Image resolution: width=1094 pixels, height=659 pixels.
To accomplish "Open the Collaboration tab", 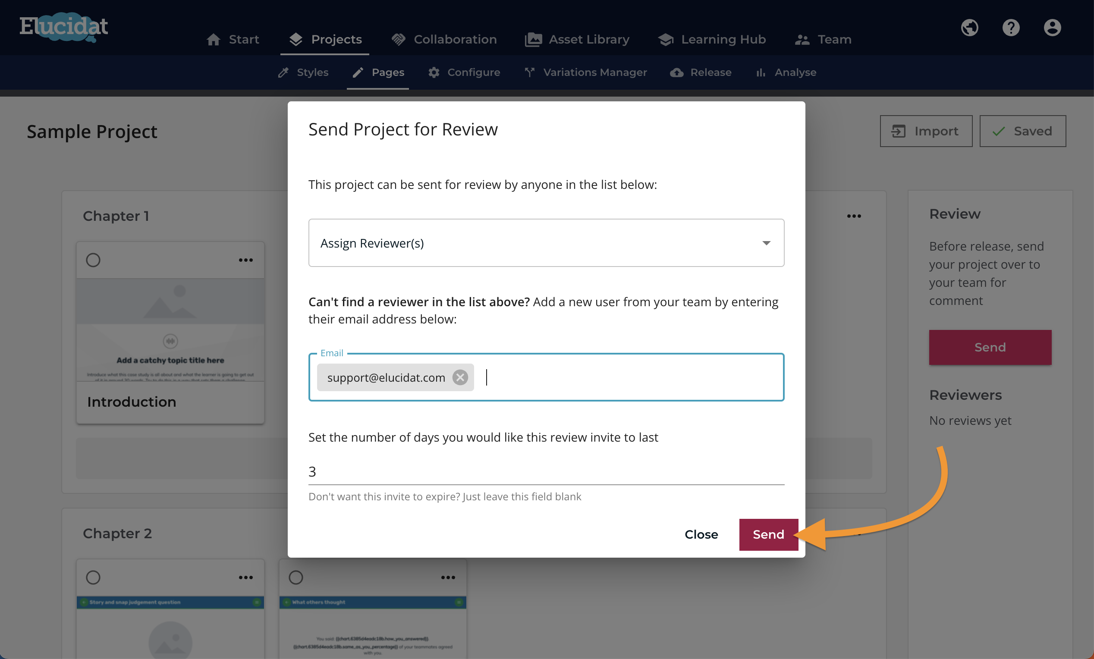I will [x=444, y=40].
